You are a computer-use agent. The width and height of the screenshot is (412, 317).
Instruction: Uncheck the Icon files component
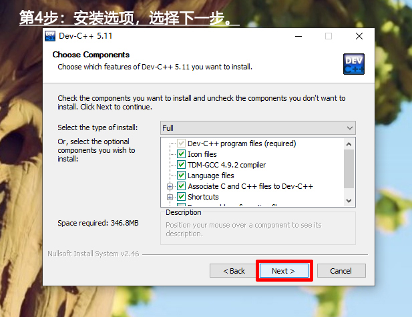pyautogui.click(x=181, y=154)
